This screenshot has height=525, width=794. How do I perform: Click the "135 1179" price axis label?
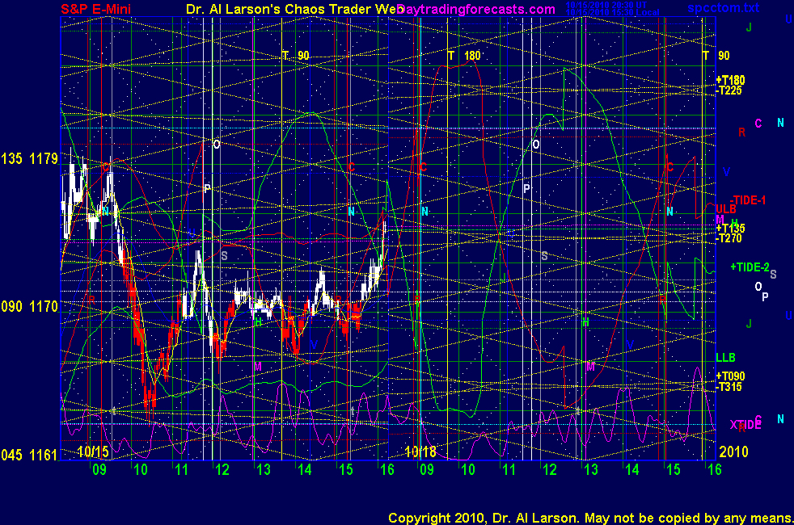(29, 159)
